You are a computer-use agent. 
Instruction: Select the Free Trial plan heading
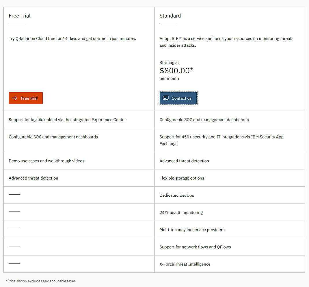[20, 16]
